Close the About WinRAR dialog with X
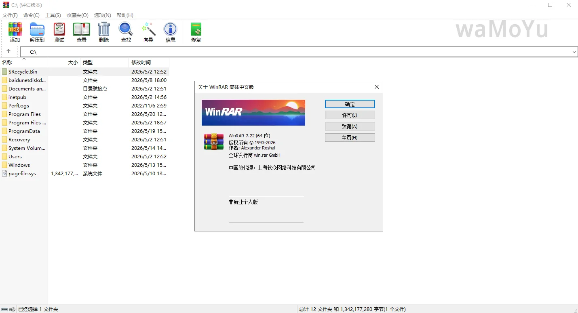Viewport: 578px width, 313px height. pos(376,87)
